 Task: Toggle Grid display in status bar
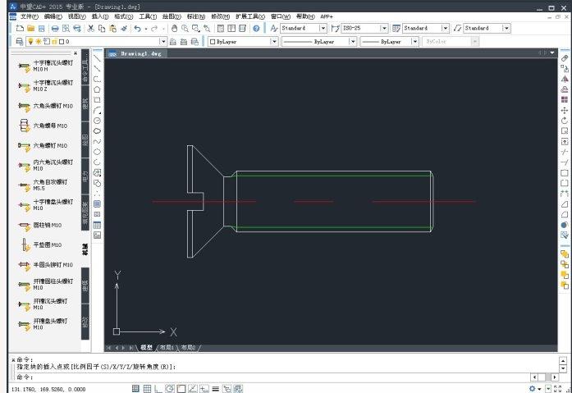click(147, 389)
